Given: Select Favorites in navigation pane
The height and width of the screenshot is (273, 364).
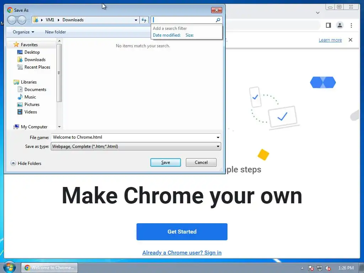Looking at the screenshot, I should (29, 44).
